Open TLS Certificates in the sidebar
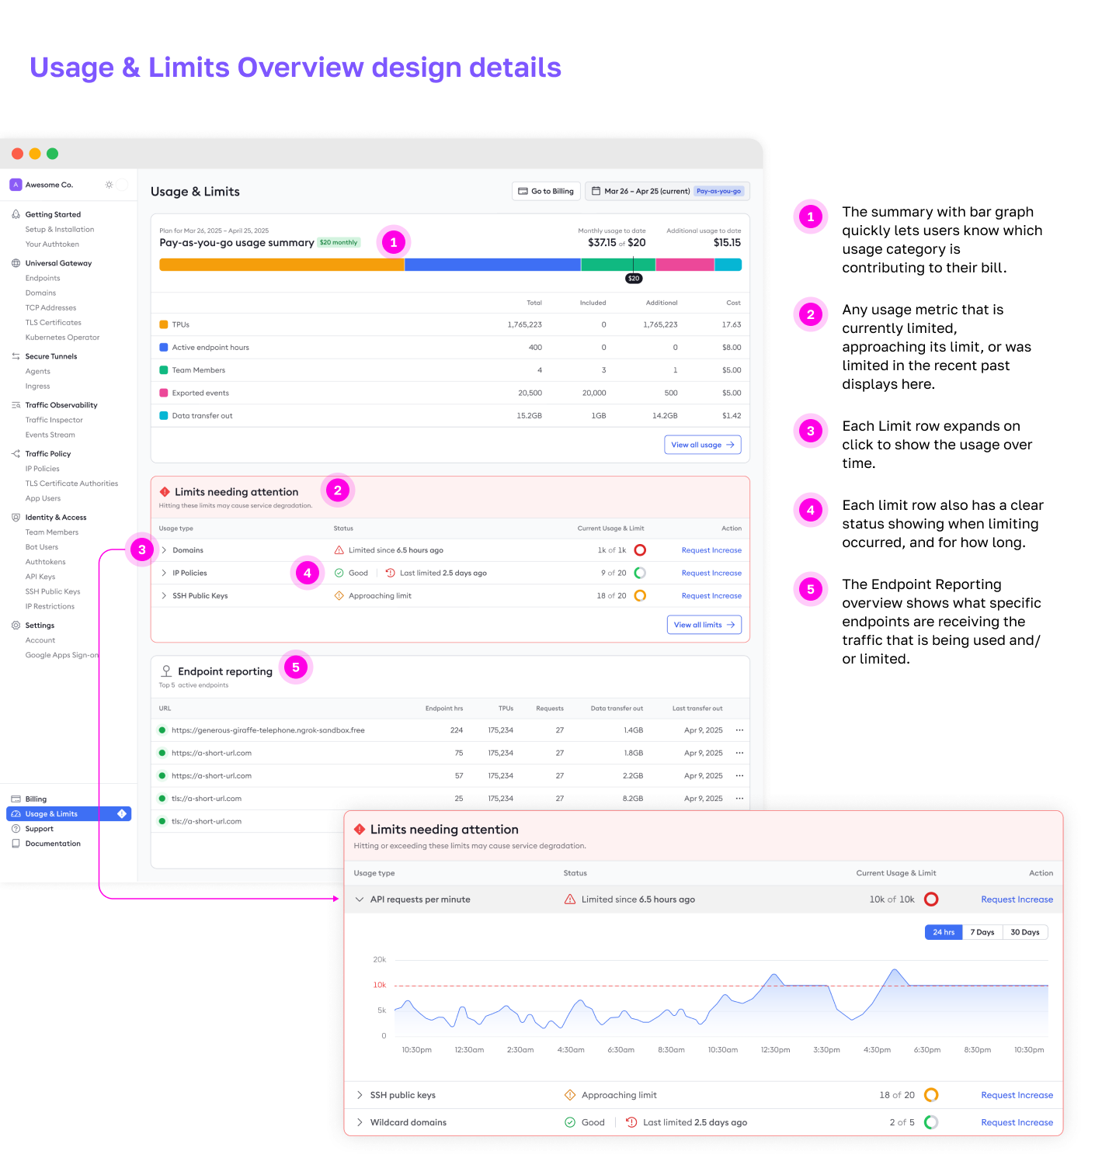Image resolution: width=1095 pixels, height=1168 pixels. (53, 323)
